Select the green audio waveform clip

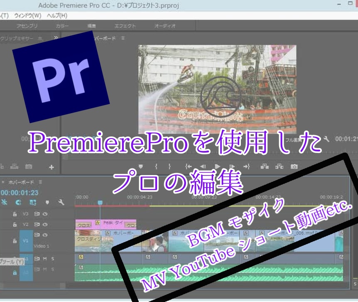pyautogui.click(x=208, y=272)
